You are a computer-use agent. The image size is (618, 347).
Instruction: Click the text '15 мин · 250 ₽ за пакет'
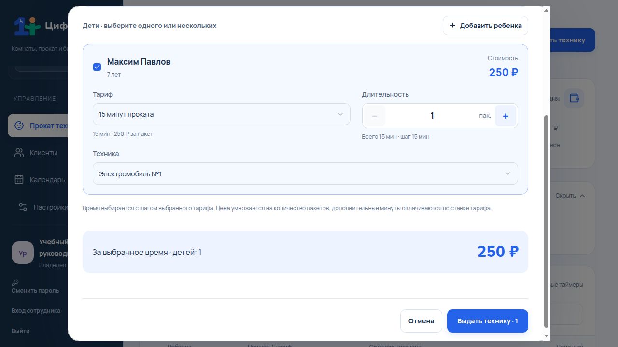pyautogui.click(x=123, y=134)
